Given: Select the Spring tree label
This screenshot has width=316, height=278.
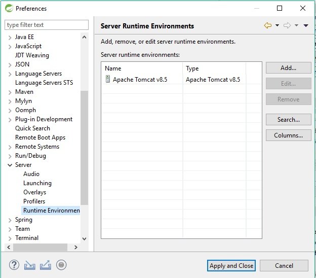Looking at the screenshot, I should point(24,220).
